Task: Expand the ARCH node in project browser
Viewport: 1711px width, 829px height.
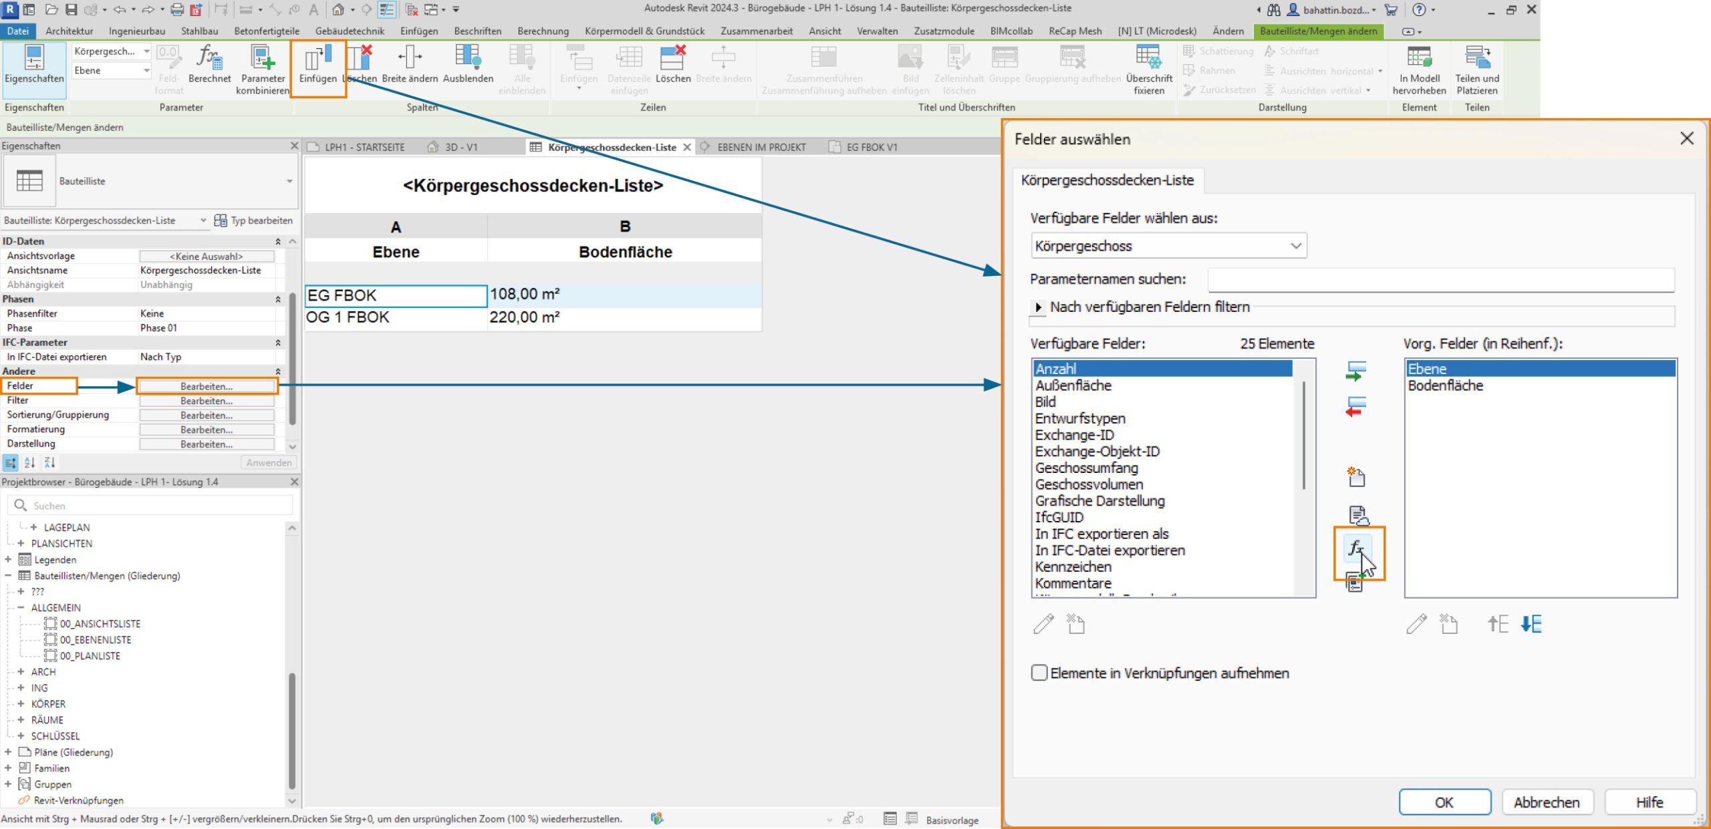Action: pos(21,671)
